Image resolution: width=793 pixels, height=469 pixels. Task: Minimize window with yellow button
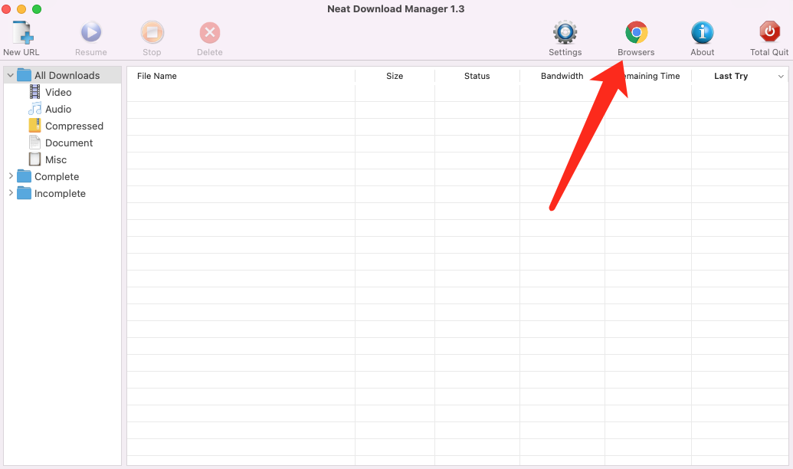click(21, 9)
